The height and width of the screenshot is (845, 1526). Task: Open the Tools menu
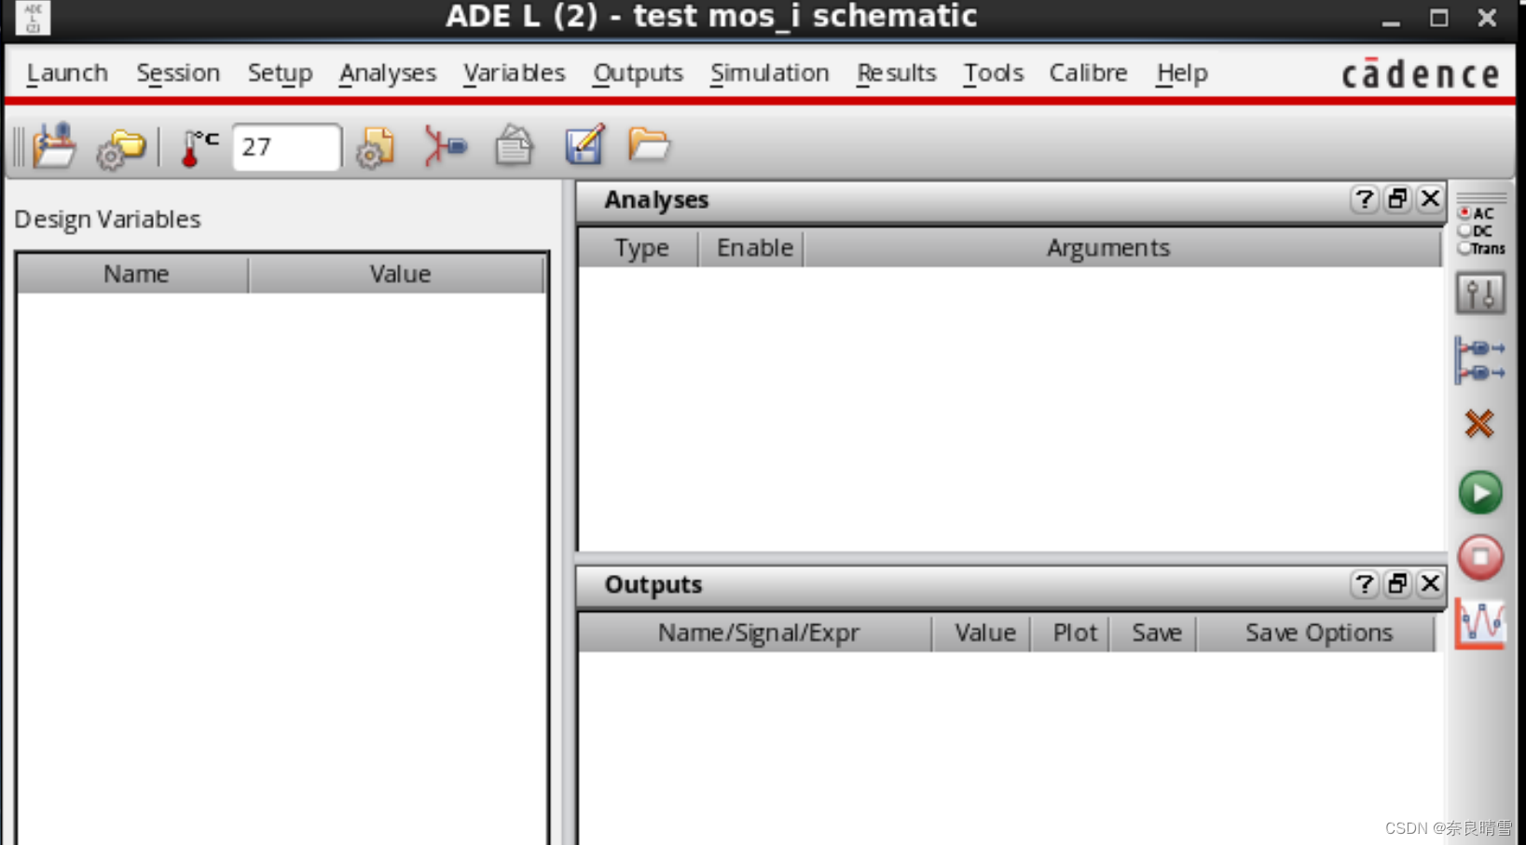[993, 73]
